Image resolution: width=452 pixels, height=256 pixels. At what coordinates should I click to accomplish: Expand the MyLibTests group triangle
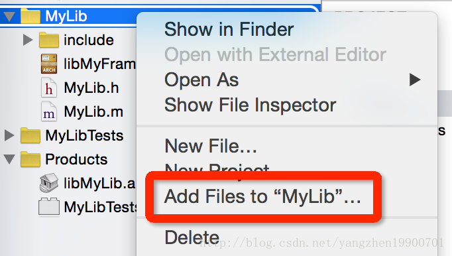point(9,135)
